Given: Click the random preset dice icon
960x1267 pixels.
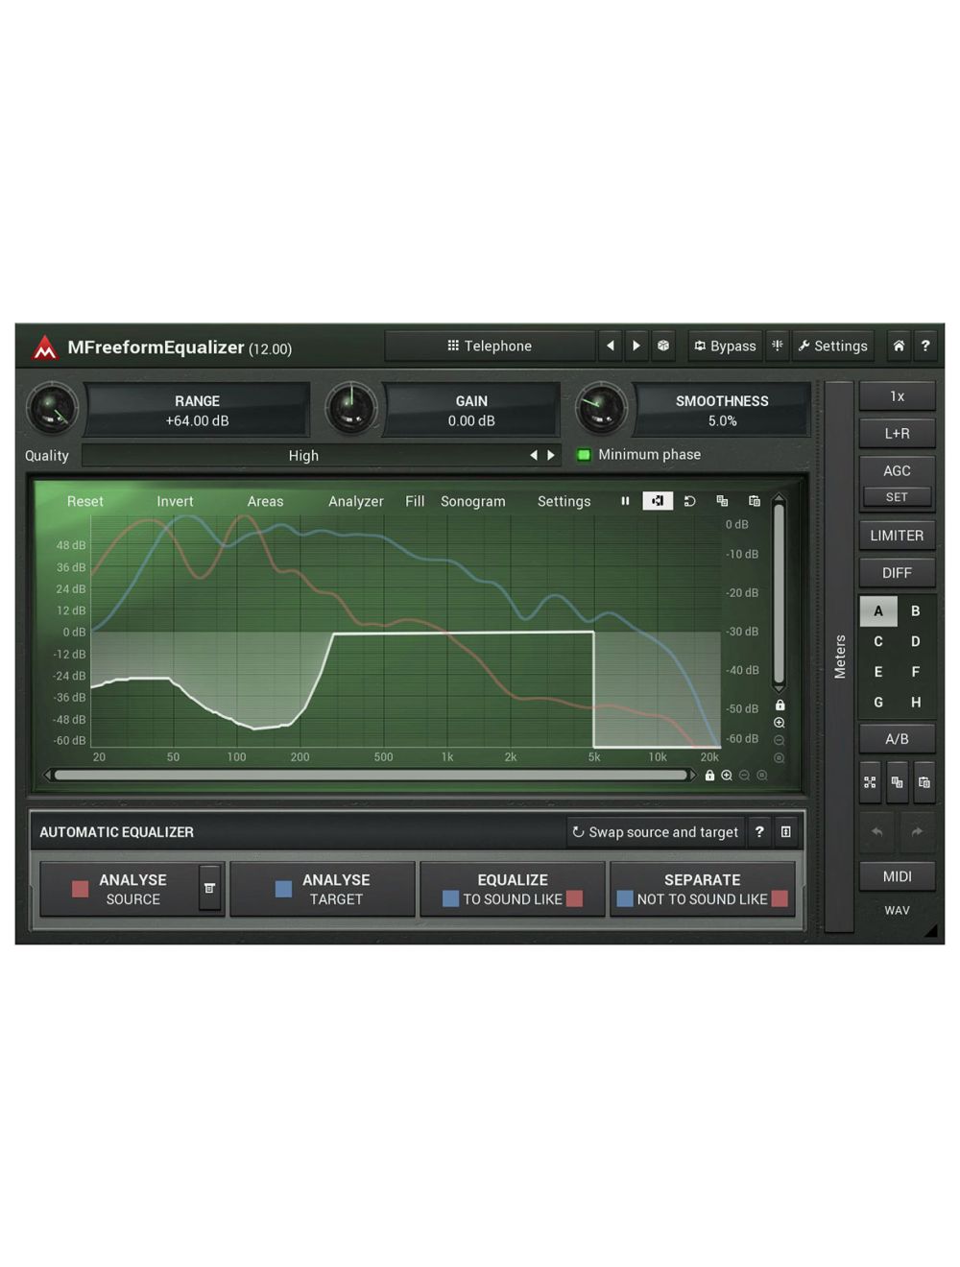Looking at the screenshot, I should [662, 346].
